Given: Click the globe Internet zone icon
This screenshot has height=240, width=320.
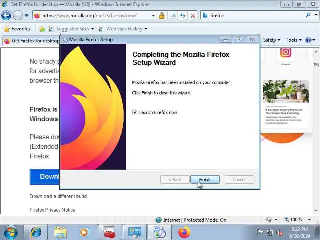Looking at the screenshot, I should [158, 220].
